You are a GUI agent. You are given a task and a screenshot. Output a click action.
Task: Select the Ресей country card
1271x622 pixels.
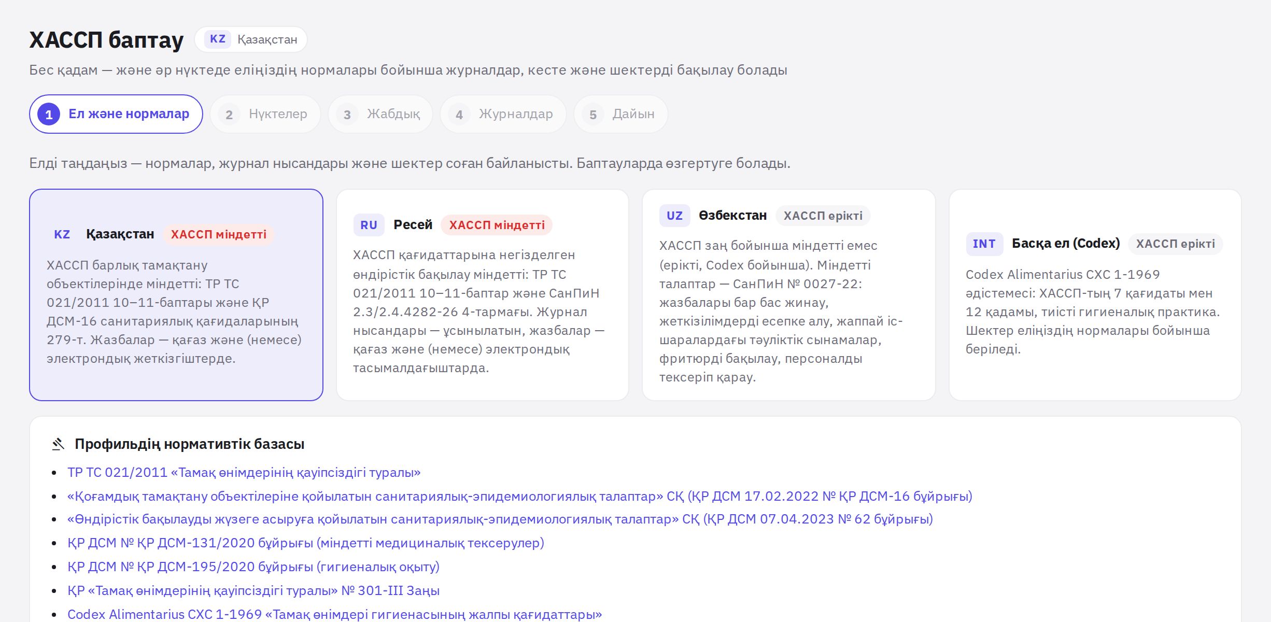coord(483,295)
